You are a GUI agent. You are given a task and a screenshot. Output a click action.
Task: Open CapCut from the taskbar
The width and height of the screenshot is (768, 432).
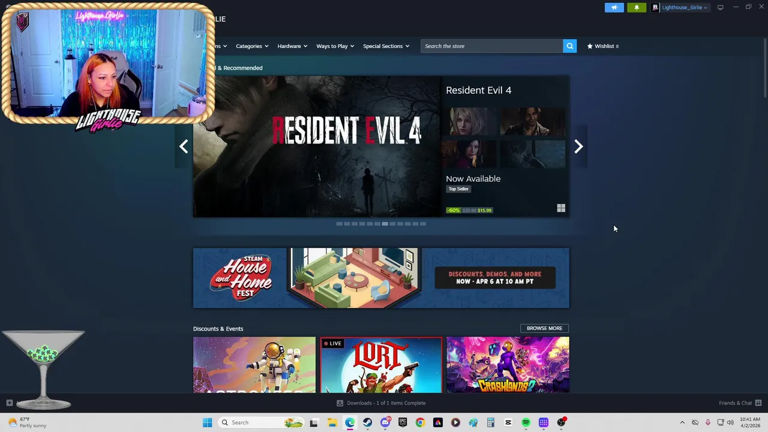click(508, 422)
